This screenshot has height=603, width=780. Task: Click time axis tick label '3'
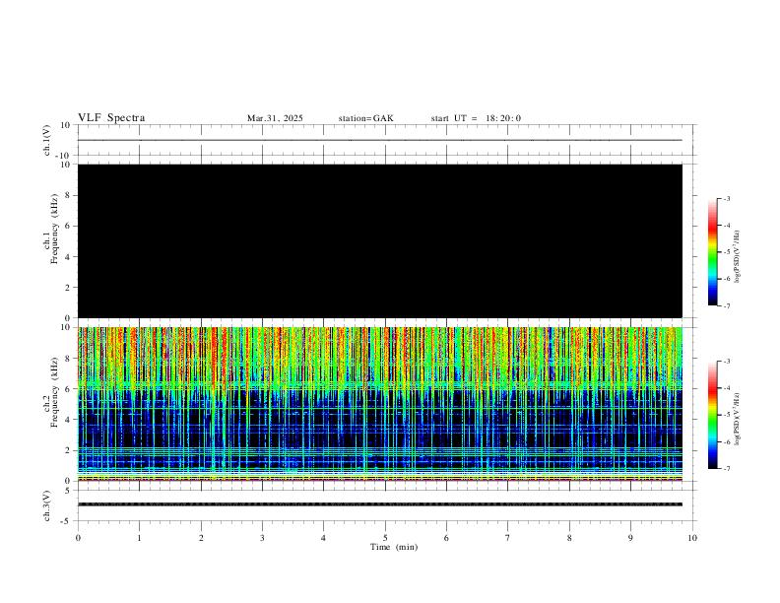[x=262, y=538]
